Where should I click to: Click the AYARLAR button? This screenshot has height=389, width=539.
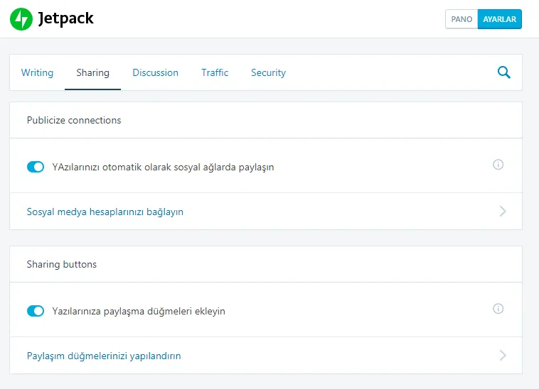tap(499, 19)
